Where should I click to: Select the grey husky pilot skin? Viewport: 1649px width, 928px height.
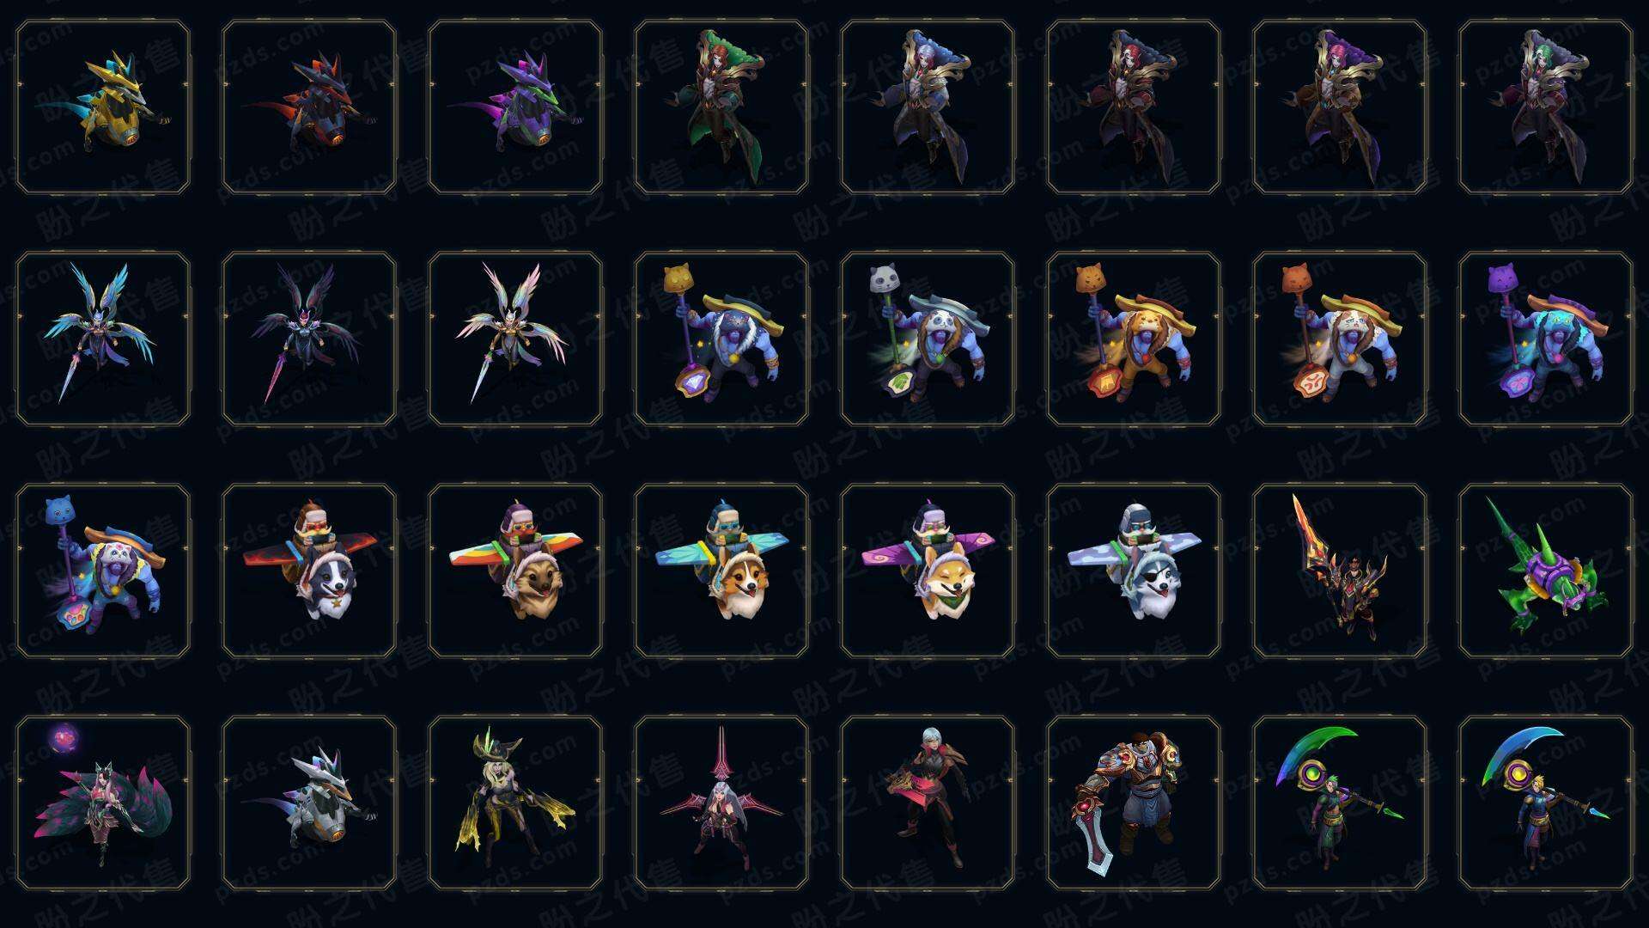(x=1134, y=571)
